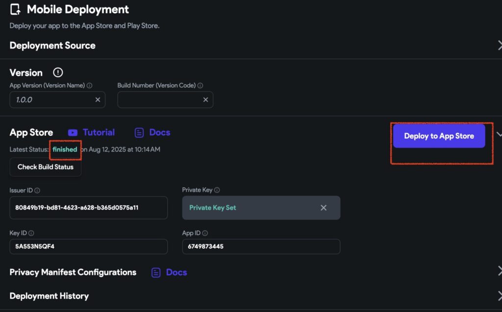Click into the Build Number field
502x312 pixels.
[165, 99]
